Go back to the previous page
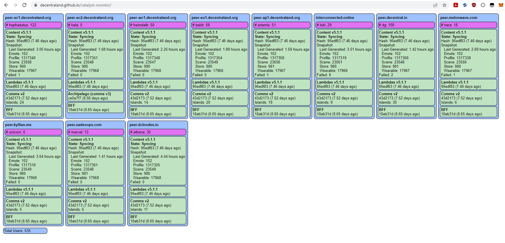This screenshot has height=243, width=505. (6, 5)
